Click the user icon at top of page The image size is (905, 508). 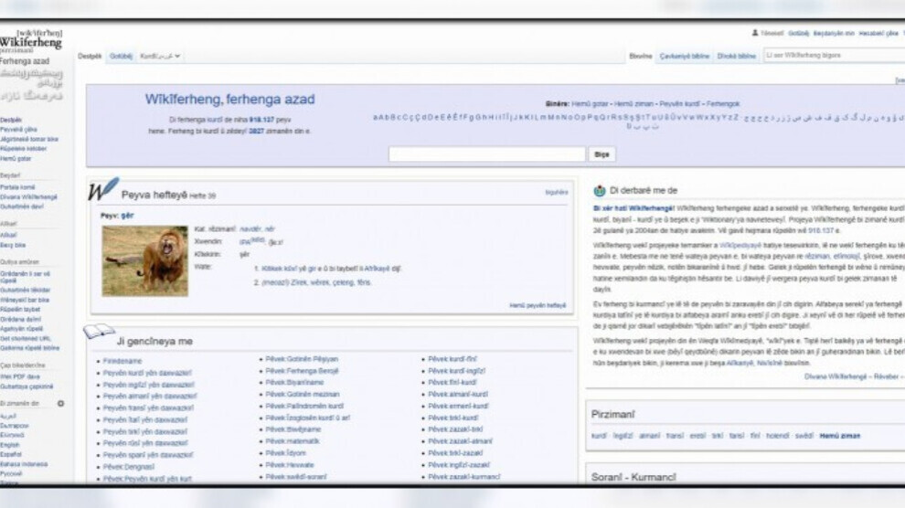coord(755,33)
